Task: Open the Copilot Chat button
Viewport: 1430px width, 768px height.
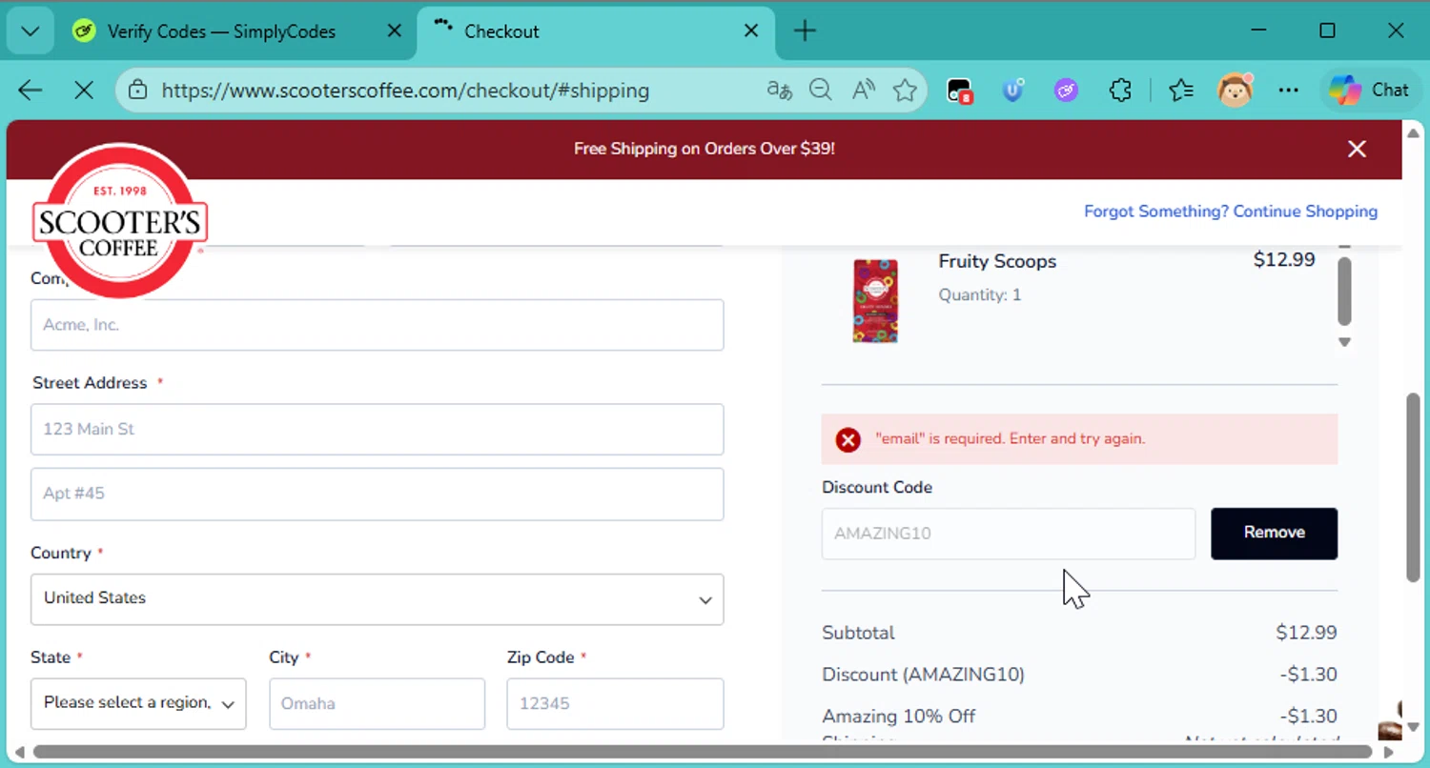Action: tap(1369, 91)
